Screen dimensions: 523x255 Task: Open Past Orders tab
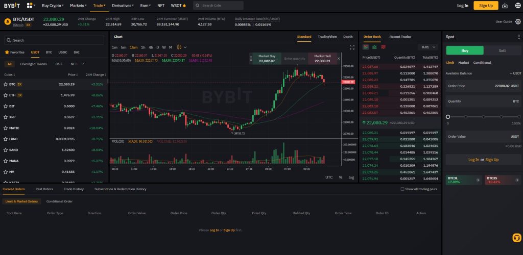point(44,189)
